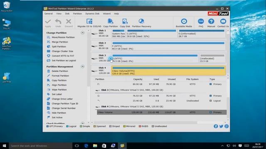Open the General menu
266x149 pixels.
[x=49, y=14]
